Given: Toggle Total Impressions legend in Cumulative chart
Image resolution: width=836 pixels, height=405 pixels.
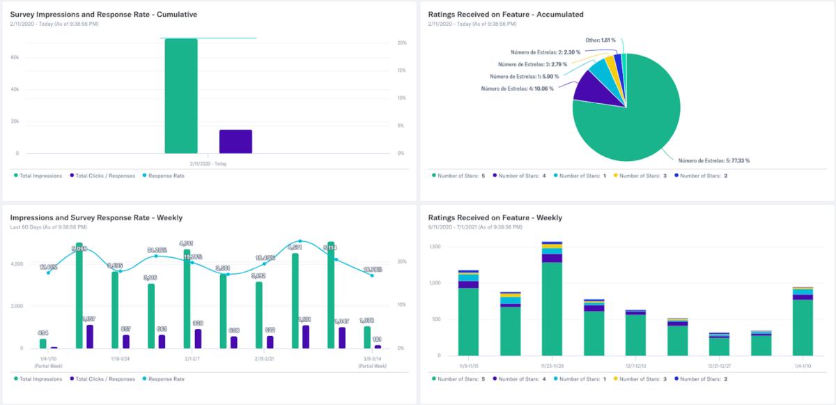Looking at the screenshot, I should tap(40, 176).
